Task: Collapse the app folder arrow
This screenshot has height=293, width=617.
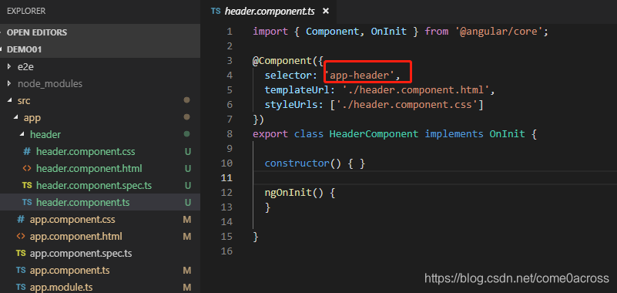Action: 15,118
